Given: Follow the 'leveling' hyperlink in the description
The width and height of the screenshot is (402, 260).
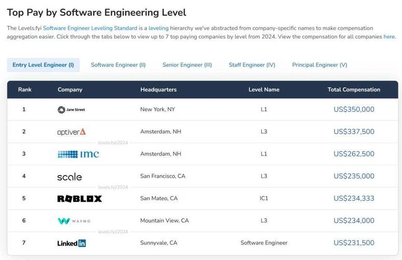Looking at the screenshot, I should [158, 28].
